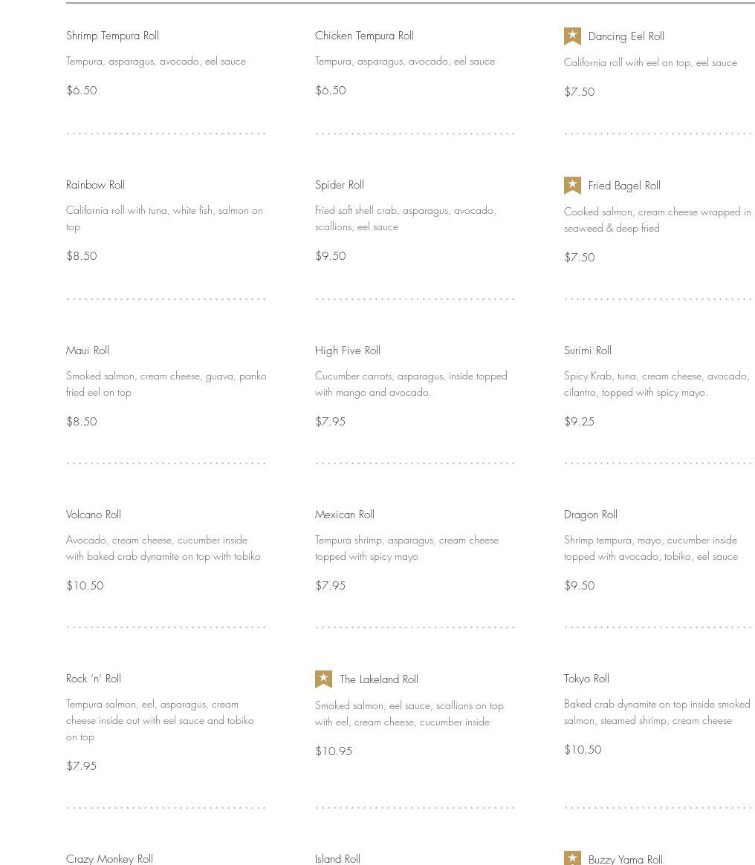Click the Crazy Monkey Roll heading
Image resolution: width=755 pixels, height=865 pixels.
[x=109, y=858]
